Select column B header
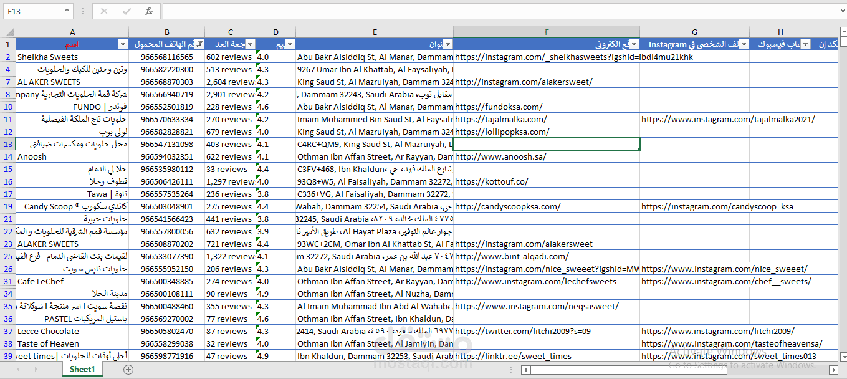 pyautogui.click(x=167, y=32)
